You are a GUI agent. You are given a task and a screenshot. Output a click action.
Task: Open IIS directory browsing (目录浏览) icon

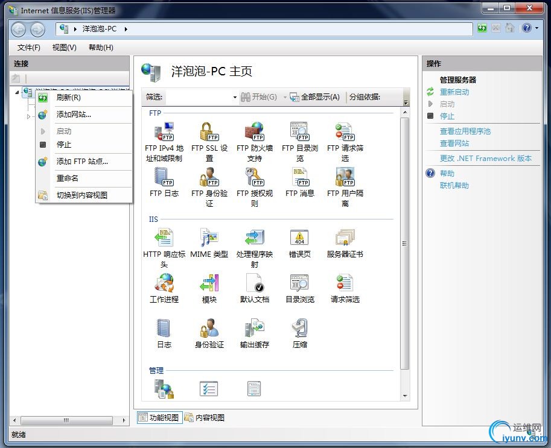[x=300, y=283]
